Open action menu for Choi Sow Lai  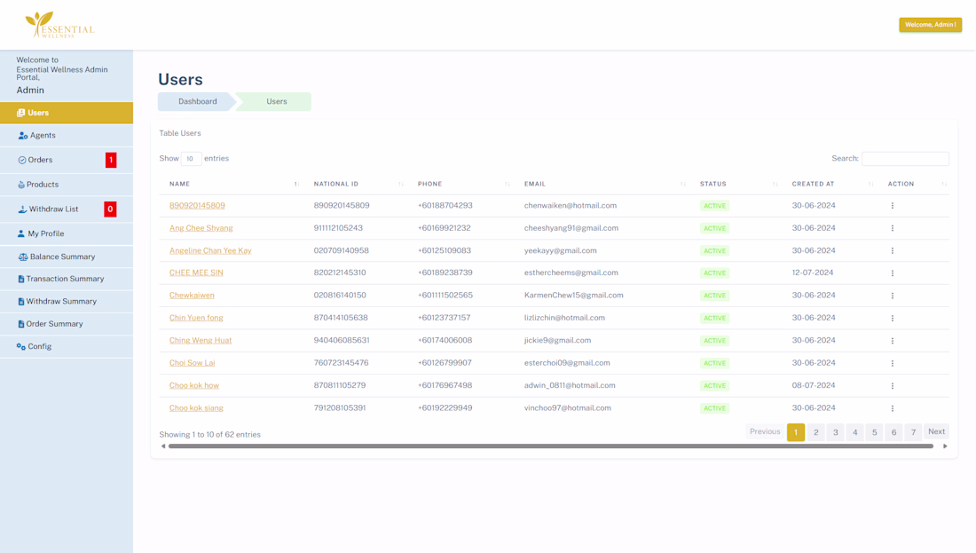[892, 363]
